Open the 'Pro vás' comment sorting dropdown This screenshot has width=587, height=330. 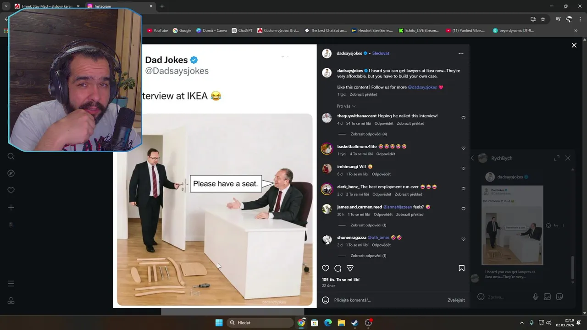346,106
